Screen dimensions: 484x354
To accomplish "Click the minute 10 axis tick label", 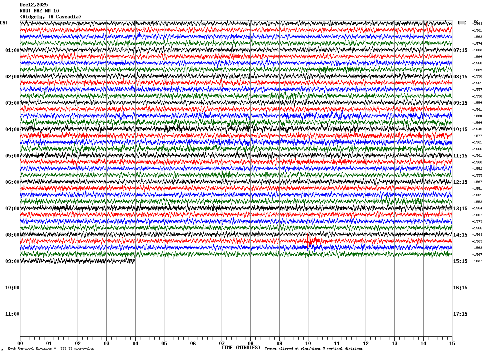I will (x=308, y=343).
